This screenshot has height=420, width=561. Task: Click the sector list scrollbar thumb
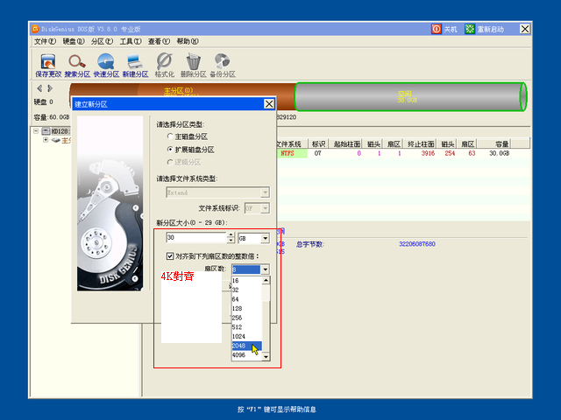[266, 293]
